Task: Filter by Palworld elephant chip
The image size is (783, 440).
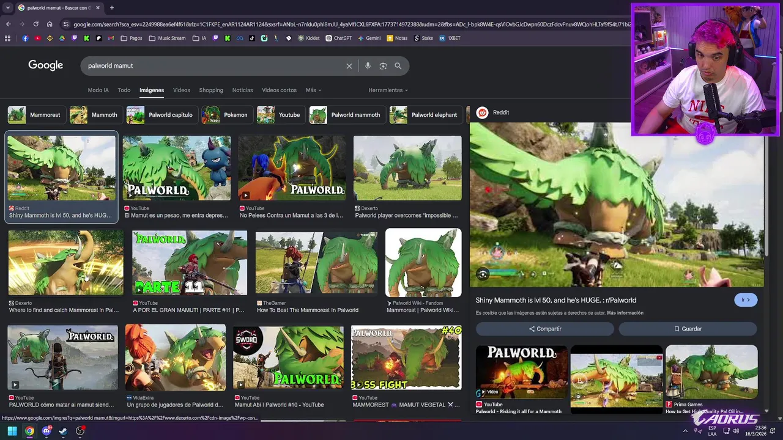Action: coord(425,115)
